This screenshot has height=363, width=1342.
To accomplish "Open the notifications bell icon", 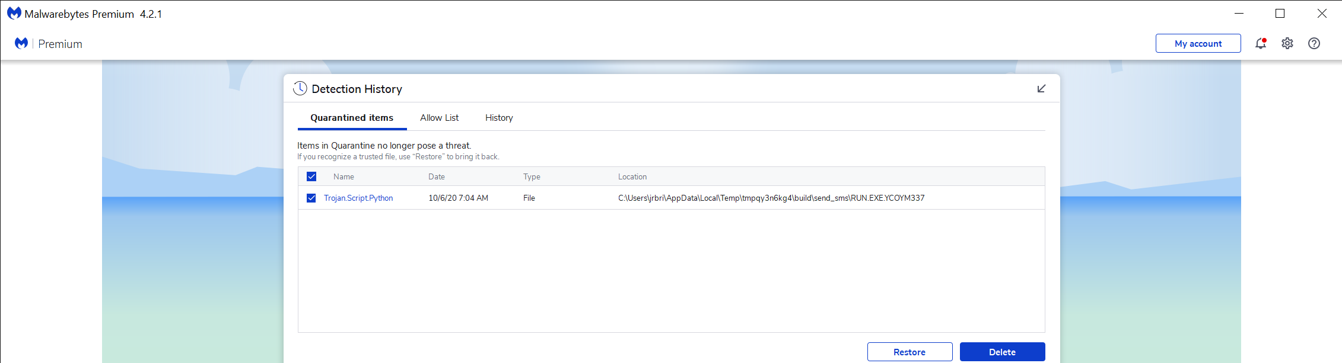I will point(1261,43).
